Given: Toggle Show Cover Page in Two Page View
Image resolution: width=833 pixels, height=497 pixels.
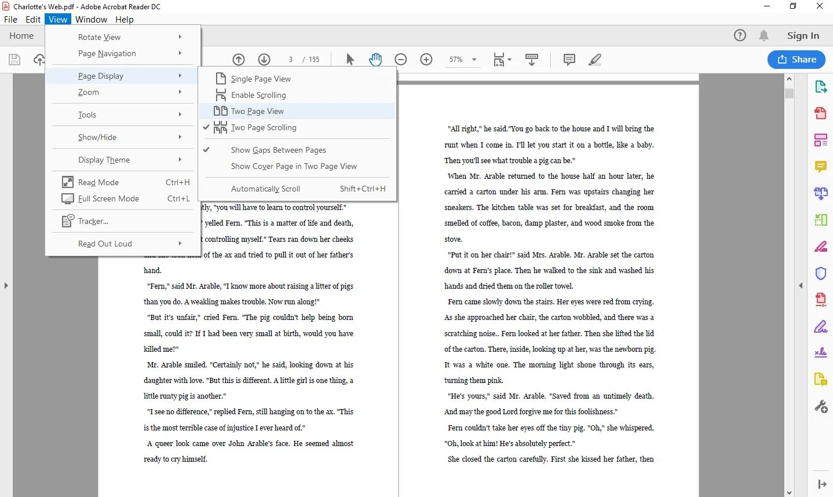Looking at the screenshot, I should (x=297, y=166).
